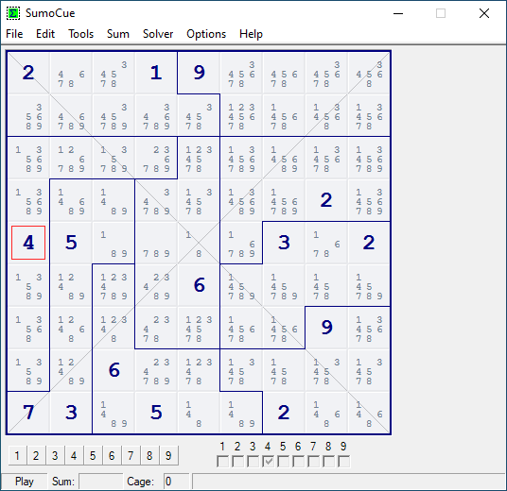The height and width of the screenshot is (491, 507).
Task: Open the Tools menu
Action: (x=80, y=34)
